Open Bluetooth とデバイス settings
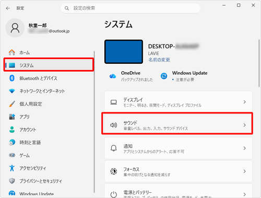 tap(49, 78)
